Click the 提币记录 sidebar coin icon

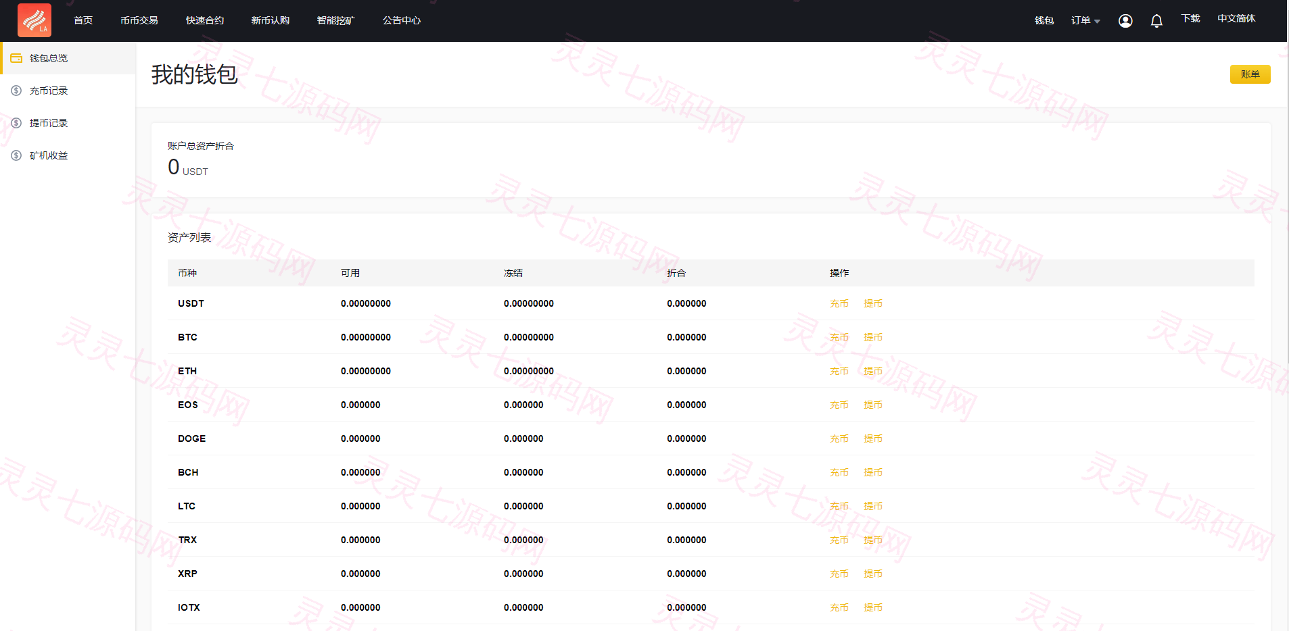point(16,123)
